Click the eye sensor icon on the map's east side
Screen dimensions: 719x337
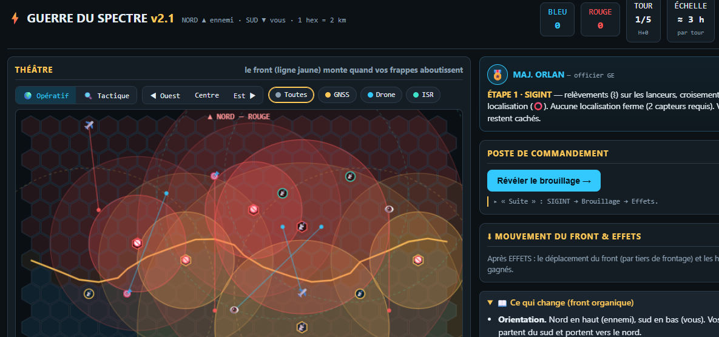[x=390, y=209]
